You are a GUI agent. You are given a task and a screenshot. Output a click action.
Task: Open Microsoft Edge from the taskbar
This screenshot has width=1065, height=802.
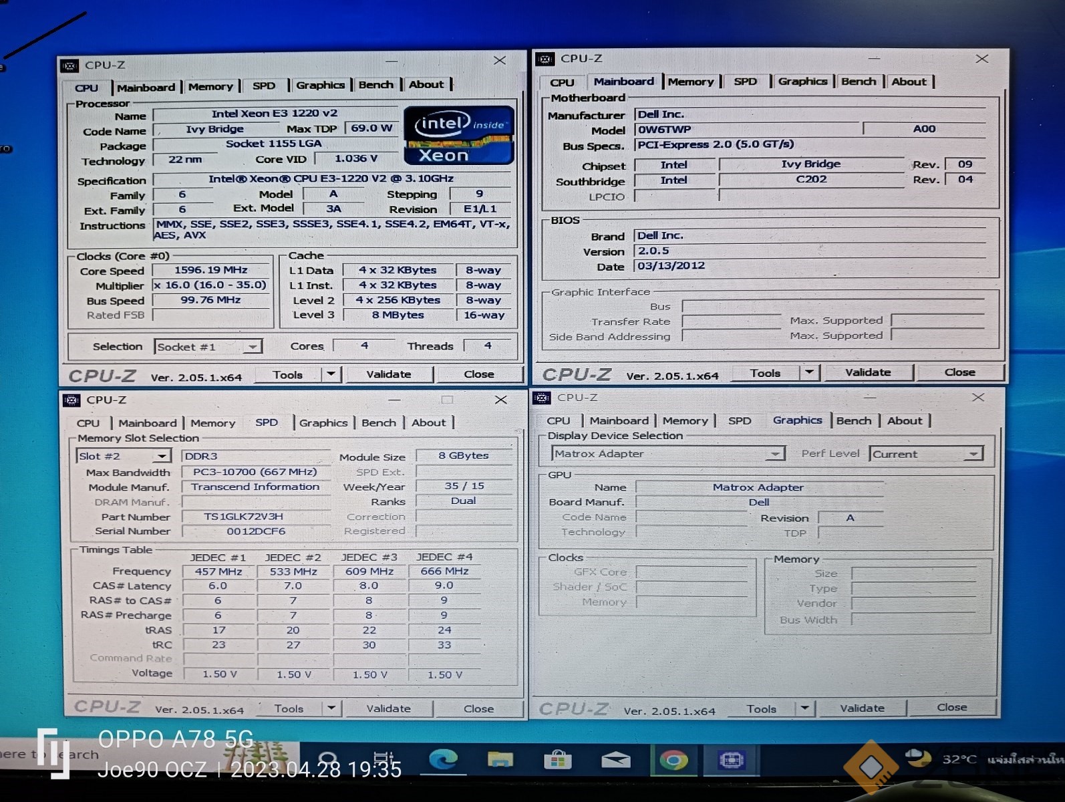443,759
